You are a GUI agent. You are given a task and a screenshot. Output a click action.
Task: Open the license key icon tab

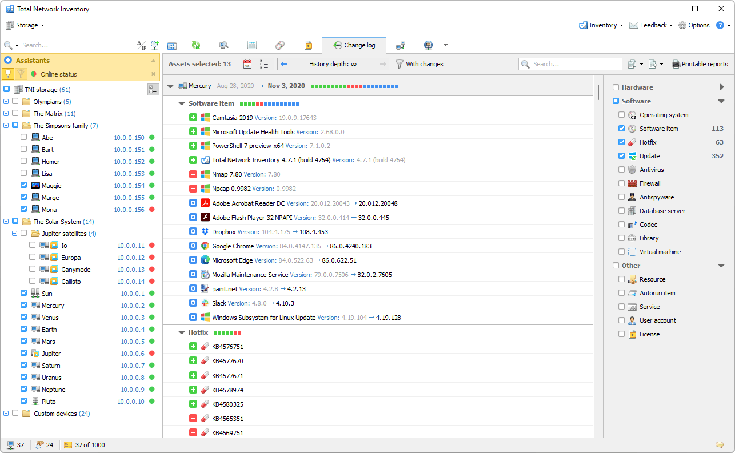tap(307, 45)
